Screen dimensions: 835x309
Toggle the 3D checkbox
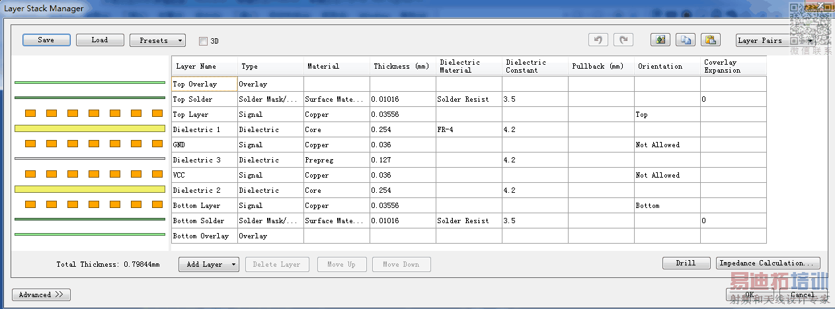coord(203,41)
